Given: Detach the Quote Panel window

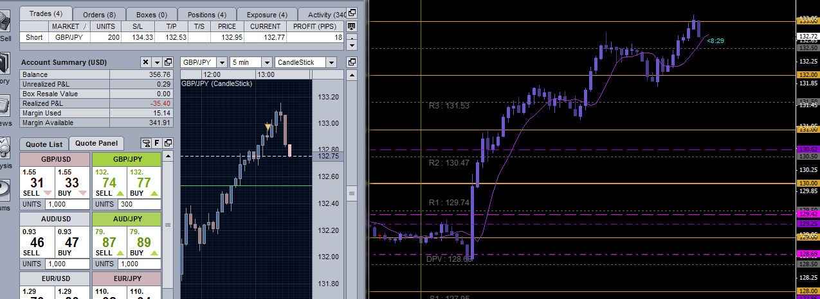Looking at the screenshot, I should pos(168,143).
